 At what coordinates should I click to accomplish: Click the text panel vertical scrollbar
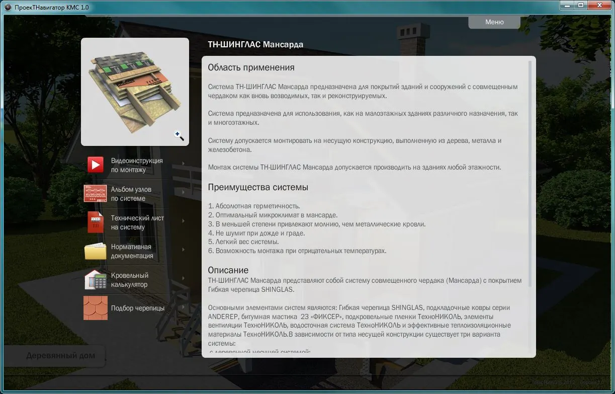pyautogui.click(x=530, y=174)
